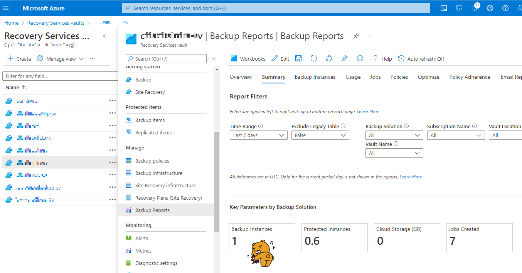Viewport: 522px width, 273px height.
Task: Open the Exclude Legacy Table dropdown
Action: tap(320, 135)
